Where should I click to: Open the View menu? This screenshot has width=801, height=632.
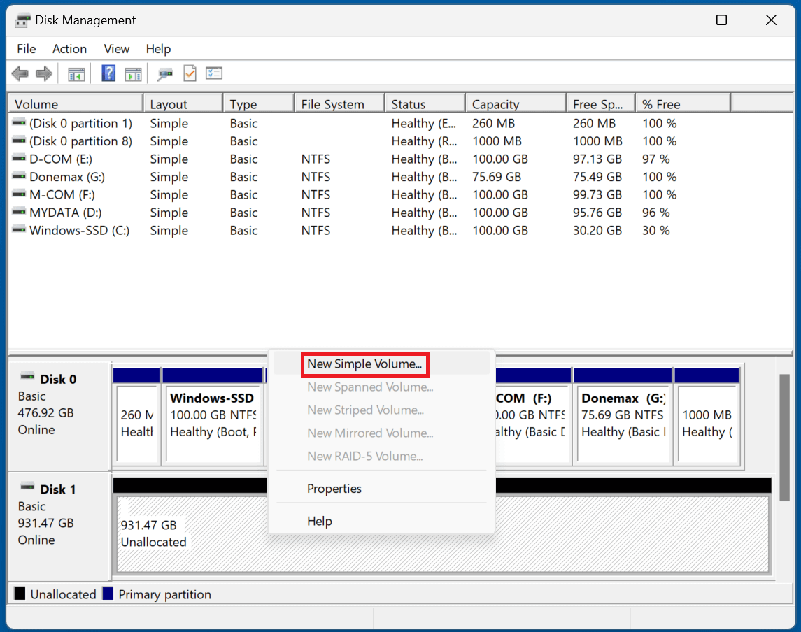click(116, 49)
